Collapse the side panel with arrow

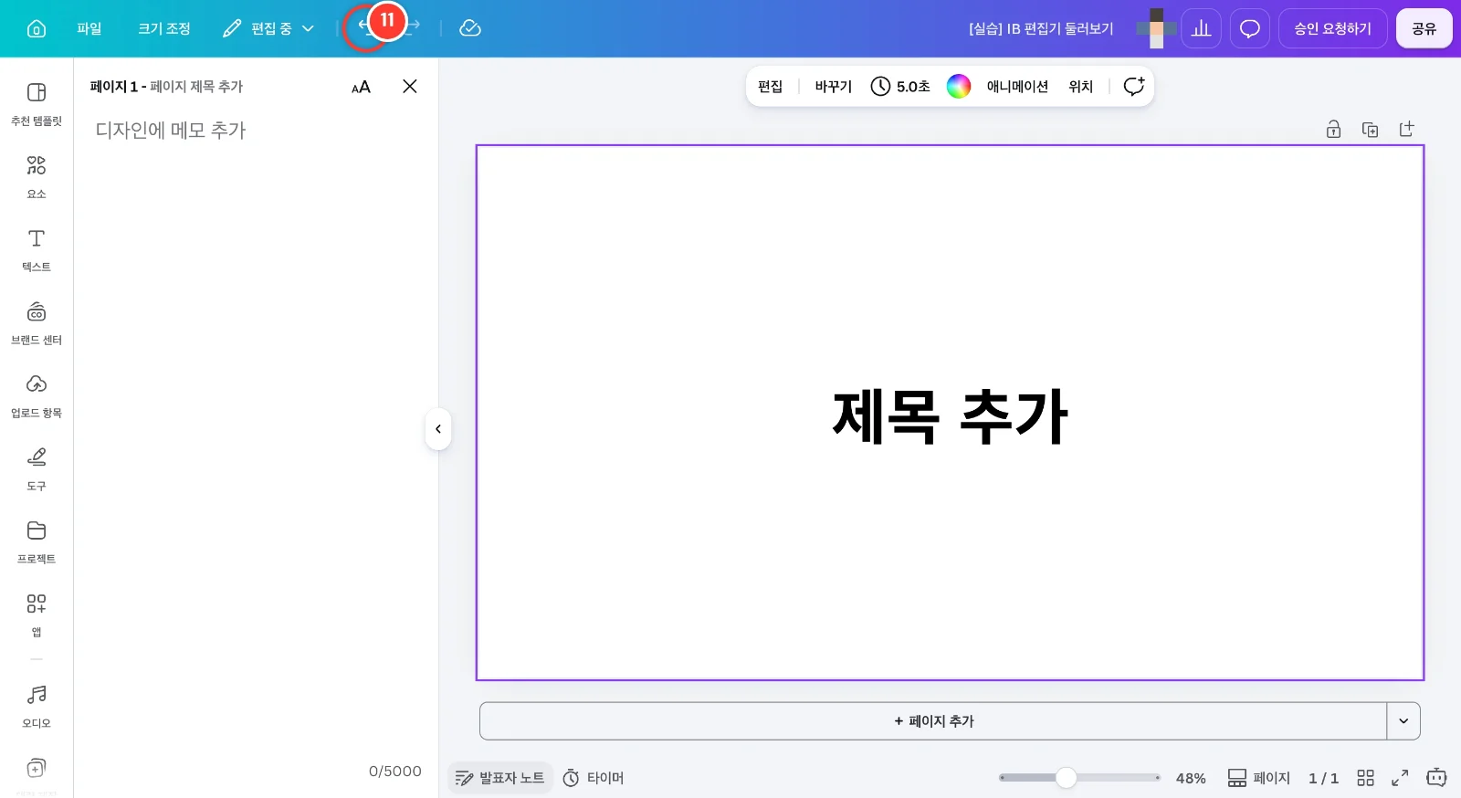click(x=438, y=429)
